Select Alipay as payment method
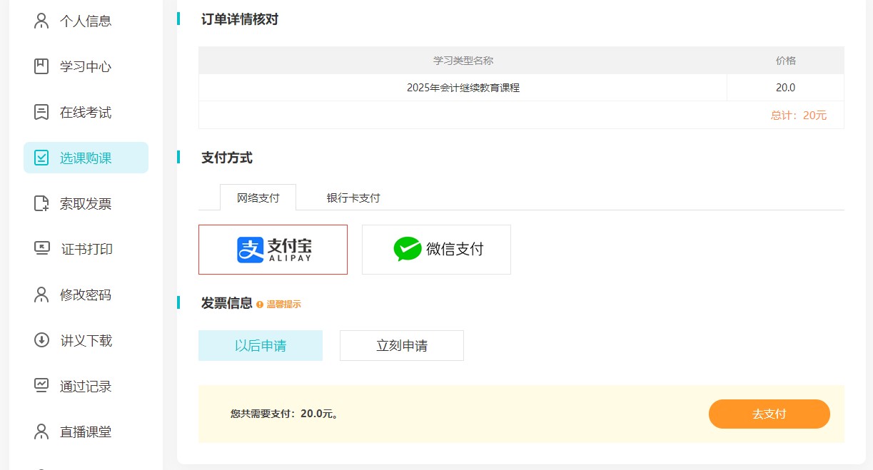The width and height of the screenshot is (873, 470). [273, 249]
